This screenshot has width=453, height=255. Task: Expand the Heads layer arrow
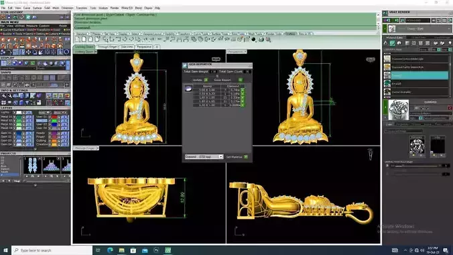click(50, 133)
